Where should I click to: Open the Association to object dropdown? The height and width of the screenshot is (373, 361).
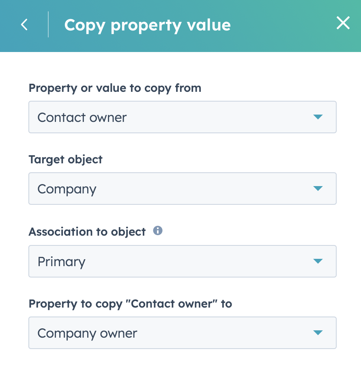183,261
